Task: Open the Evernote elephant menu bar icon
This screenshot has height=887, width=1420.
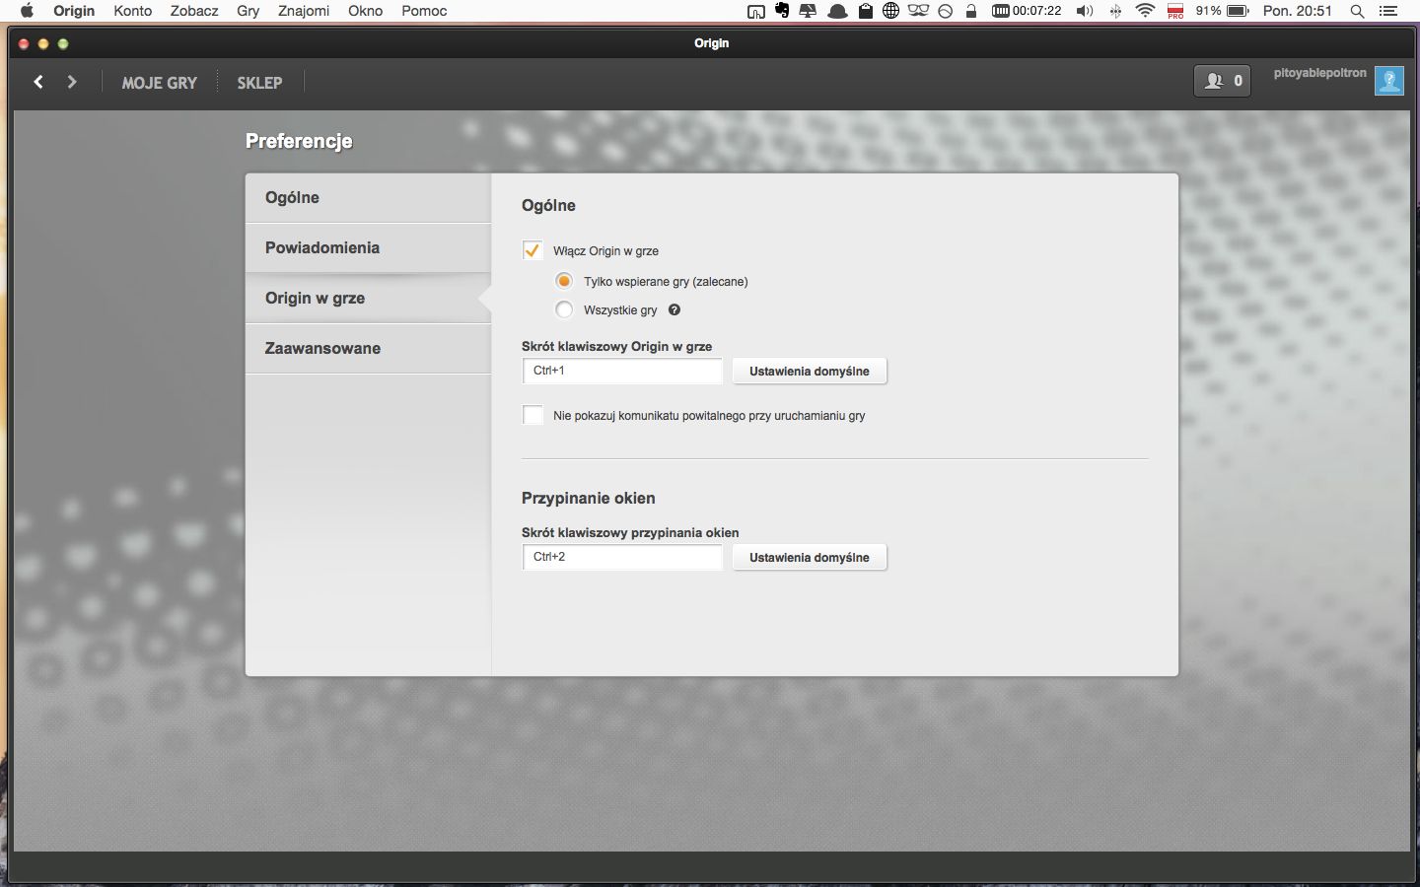Action: pyautogui.click(x=782, y=11)
